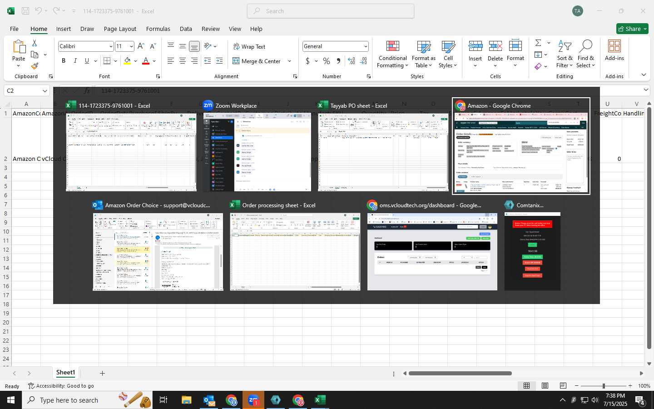Open Sort & Filter menu
The image size is (654, 409).
[x=565, y=55]
